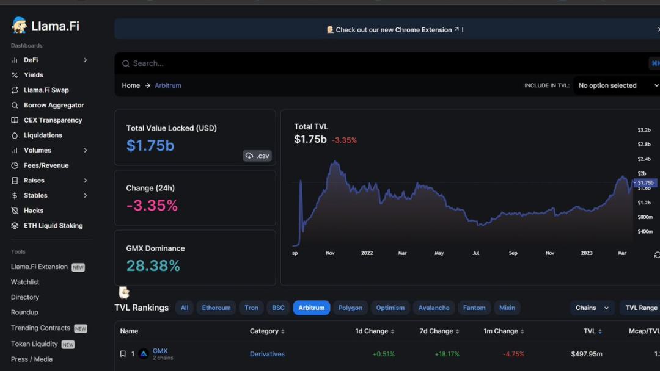Open the Chains dropdown
The width and height of the screenshot is (660, 371).
click(x=592, y=308)
